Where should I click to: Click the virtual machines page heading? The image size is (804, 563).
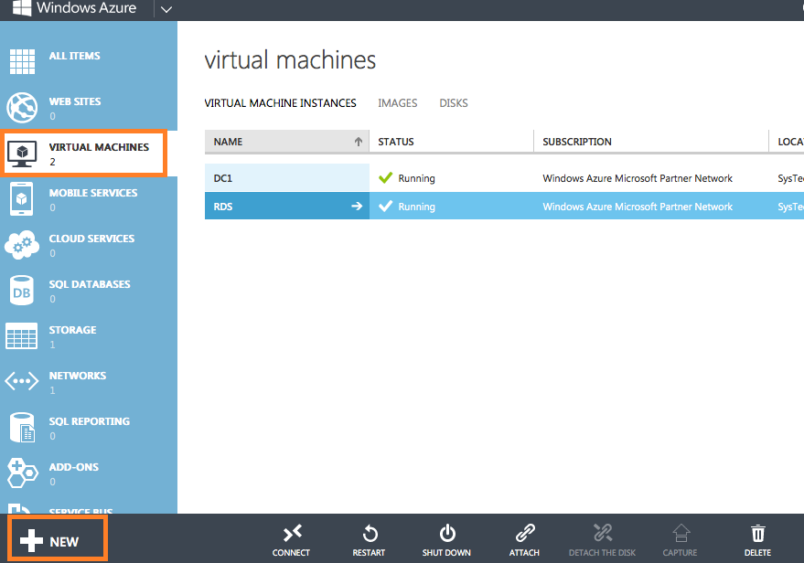point(290,60)
